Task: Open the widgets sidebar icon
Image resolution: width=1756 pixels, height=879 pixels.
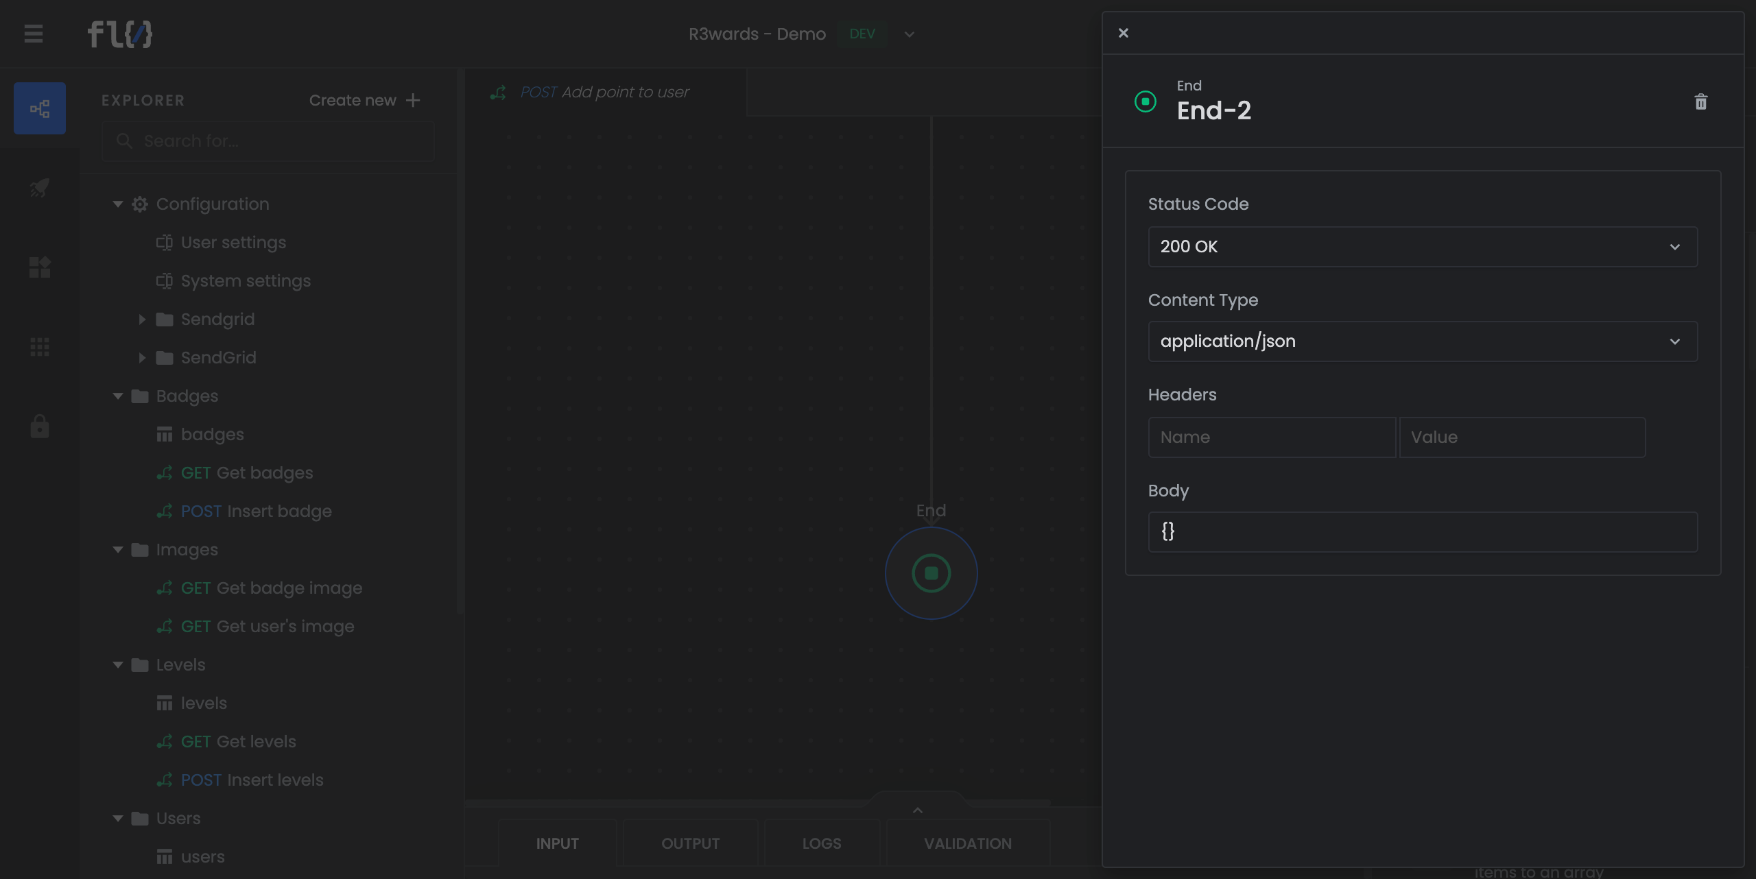Action: pyautogui.click(x=40, y=267)
